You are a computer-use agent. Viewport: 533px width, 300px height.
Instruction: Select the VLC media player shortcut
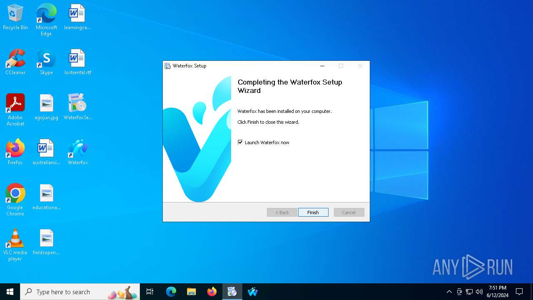(15, 245)
